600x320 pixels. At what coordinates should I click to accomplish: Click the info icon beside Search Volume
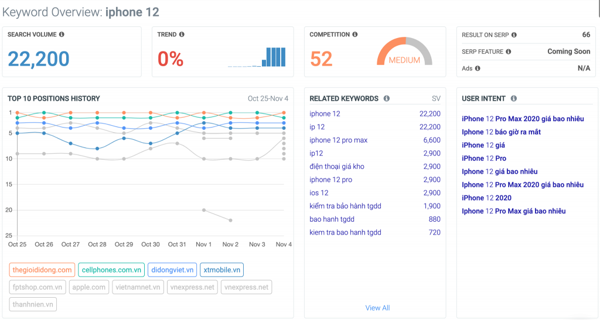pyautogui.click(x=62, y=35)
